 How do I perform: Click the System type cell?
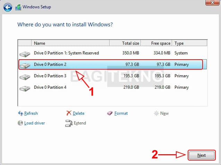pyautogui.click(x=181, y=53)
